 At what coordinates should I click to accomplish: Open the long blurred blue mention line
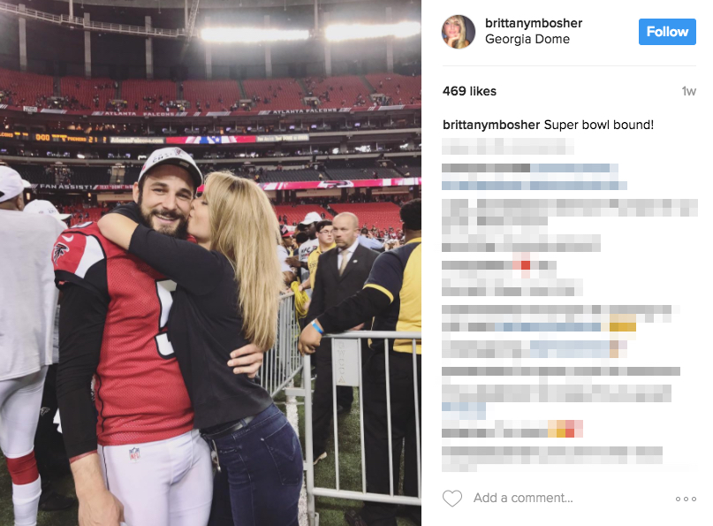(x=535, y=186)
